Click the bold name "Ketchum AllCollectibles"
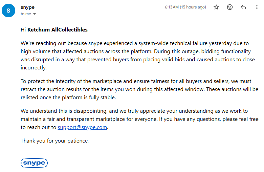Screen dimensions: 264x172 click(x=57, y=30)
